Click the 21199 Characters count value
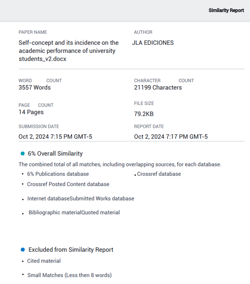The width and height of the screenshot is (250, 284). click(158, 88)
